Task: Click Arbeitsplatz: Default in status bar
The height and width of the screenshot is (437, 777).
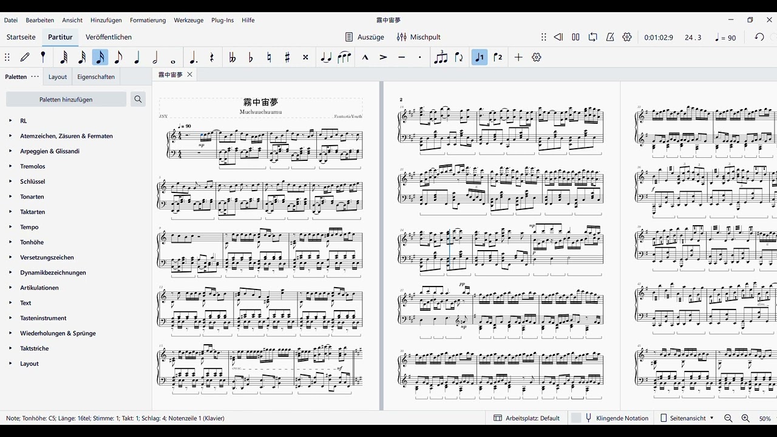Action: 526,418
